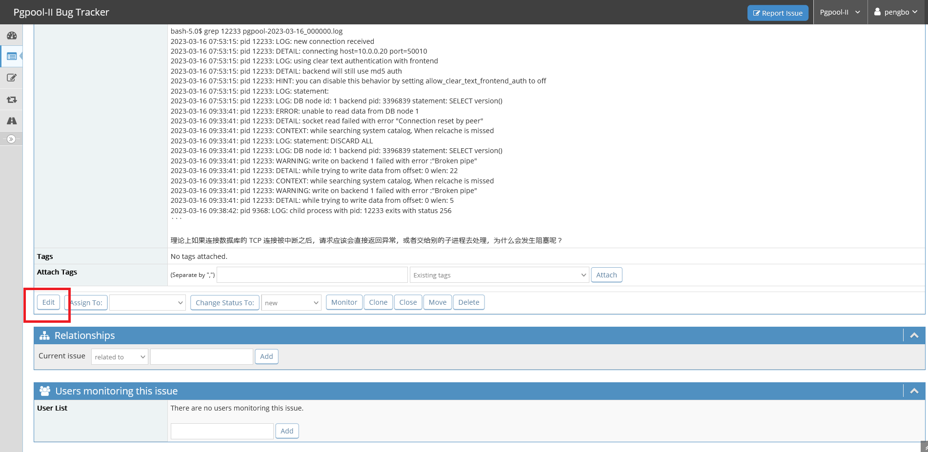Collapse the Relationships section

click(x=914, y=335)
